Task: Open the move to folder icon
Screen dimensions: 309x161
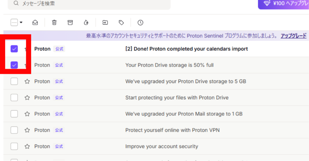Action: 105,23
